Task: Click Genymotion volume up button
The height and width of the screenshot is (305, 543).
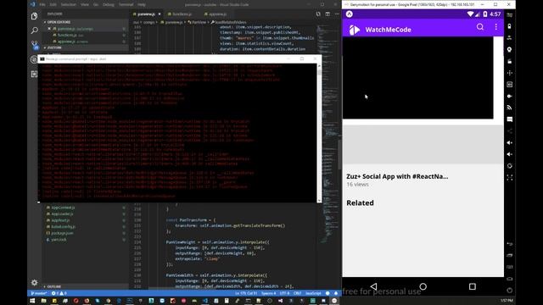Action: pos(509,142)
